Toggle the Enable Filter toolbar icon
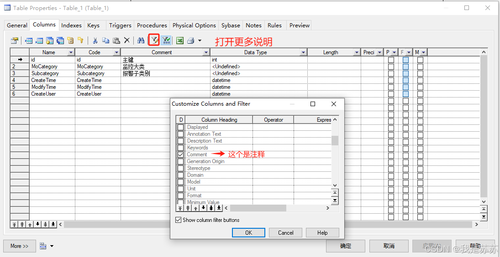This screenshot has height=257, width=500. (166, 41)
